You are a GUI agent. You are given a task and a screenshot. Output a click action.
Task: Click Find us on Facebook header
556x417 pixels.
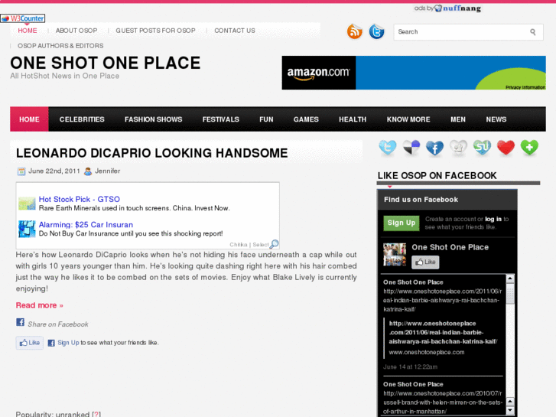[421, 200]
